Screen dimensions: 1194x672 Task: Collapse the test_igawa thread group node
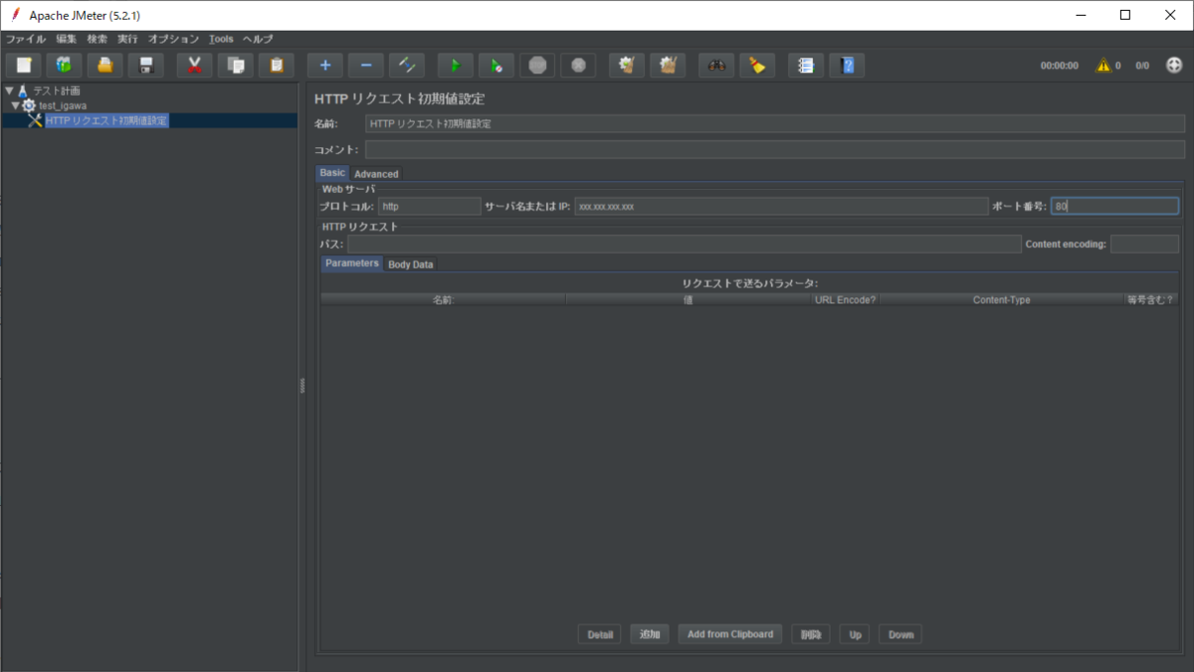(15, 105)
